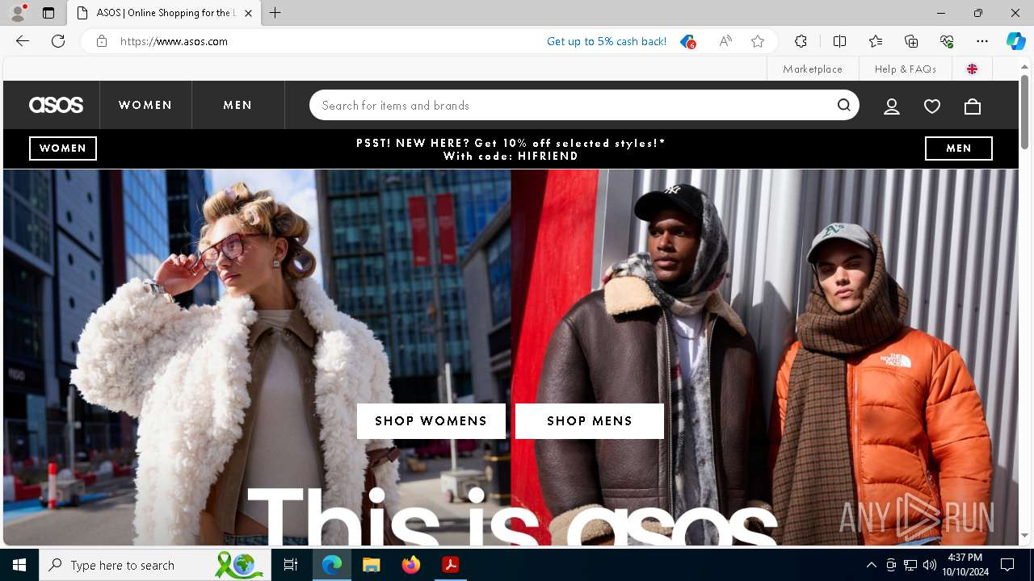This screenshot has width=1034, height=581.
Task: Click the browser back arrow
Action: click(x=23, y=41)
